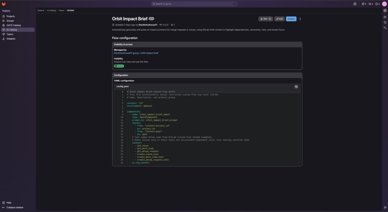Screen dimensions: 388x212
Task: Open the sessions icon below history on right rail
Action: [385, 28]
